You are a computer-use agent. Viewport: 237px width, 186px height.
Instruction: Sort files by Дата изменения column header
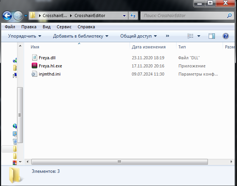coord(149,47)
